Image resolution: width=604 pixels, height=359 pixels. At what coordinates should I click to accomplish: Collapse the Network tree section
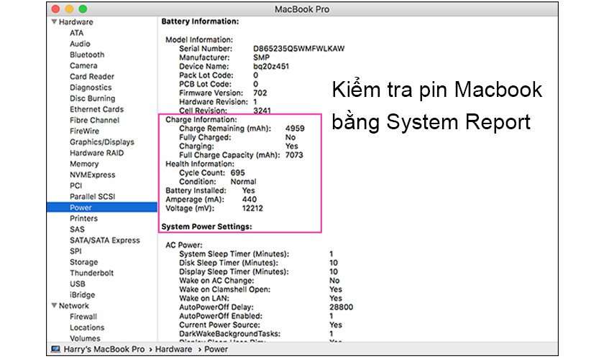[55, 306]
